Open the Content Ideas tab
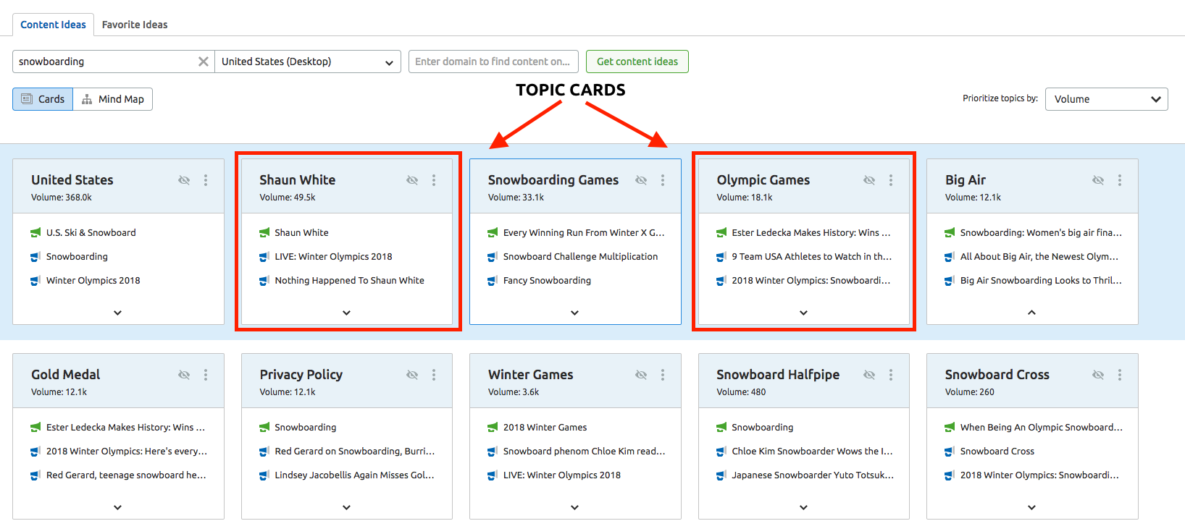Screen dimensions: 1185x521 tap(53, 25)
